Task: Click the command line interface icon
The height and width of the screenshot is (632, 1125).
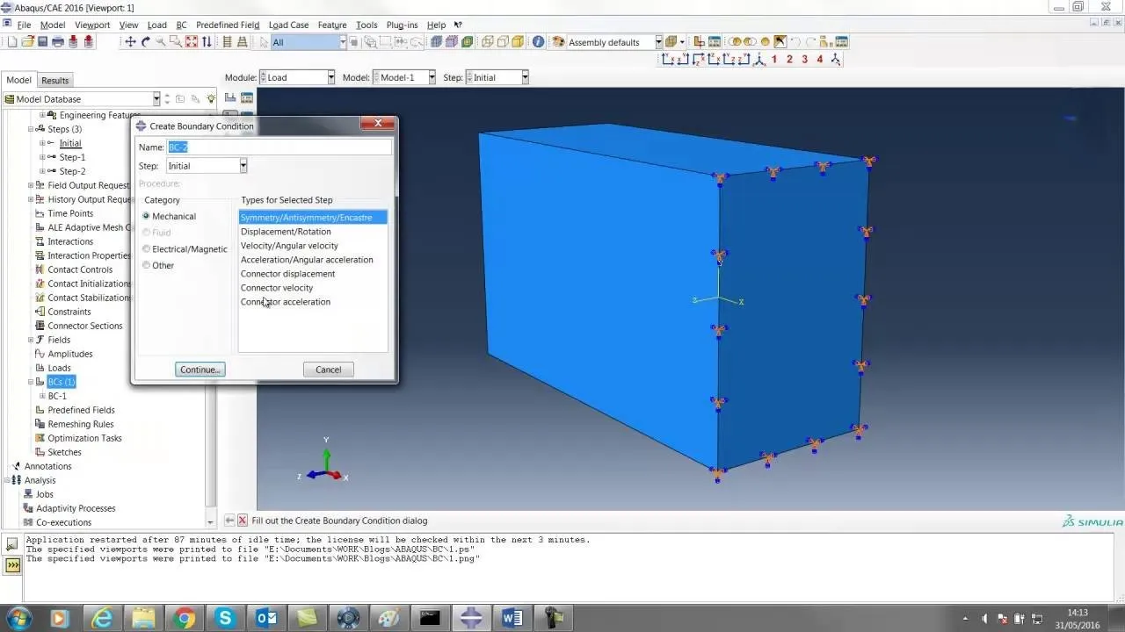Action: click(x=12, y=565)
